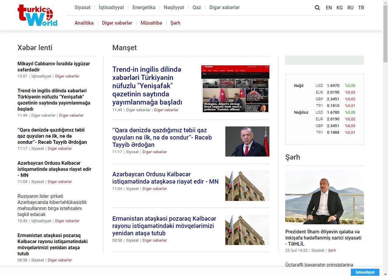
Task: Open the Nəqliyyat menu section
Action: pyautogui.click(x=174, y=8)
